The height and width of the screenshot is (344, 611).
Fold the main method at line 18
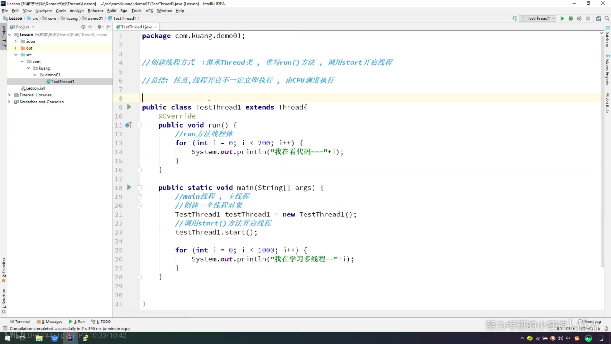[139, 188]
